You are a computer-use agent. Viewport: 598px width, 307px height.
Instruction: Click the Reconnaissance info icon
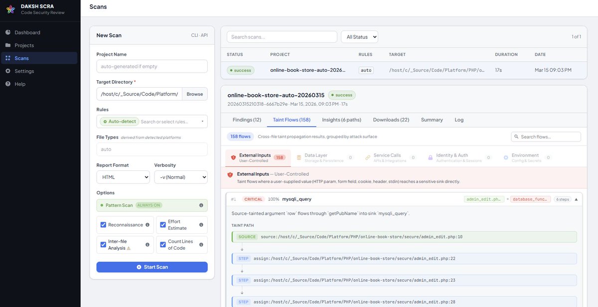[x=148, y=225]
